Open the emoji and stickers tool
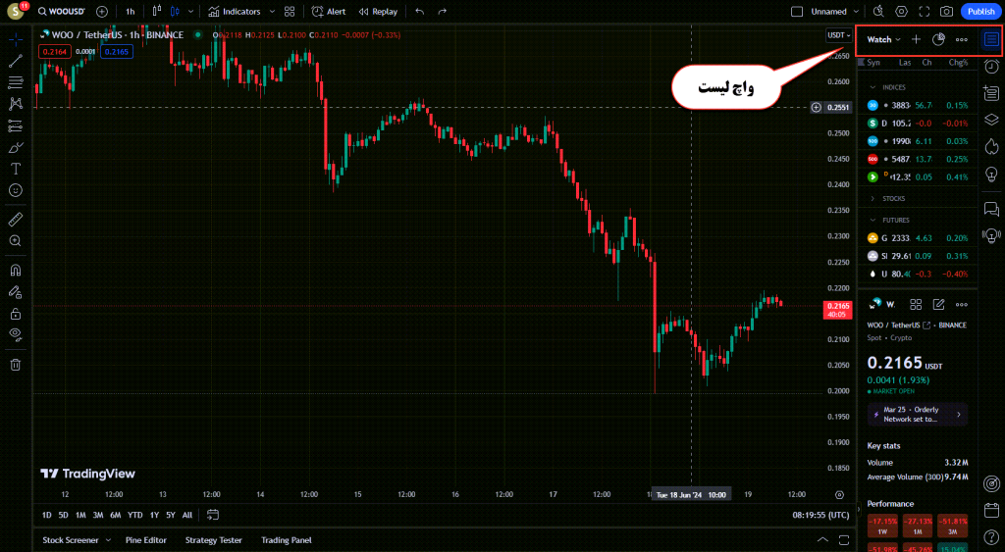This screenshot has width=1005, height=552. pyautogui.click(x=16, y=190)
